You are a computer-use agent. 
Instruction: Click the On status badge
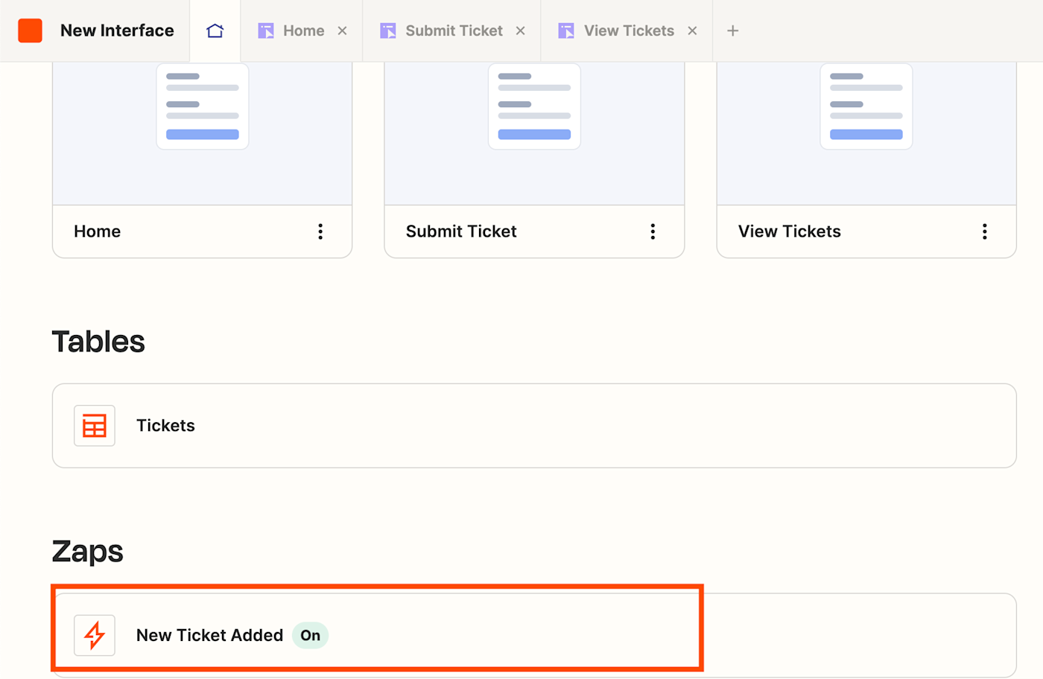tap(311, 635)
